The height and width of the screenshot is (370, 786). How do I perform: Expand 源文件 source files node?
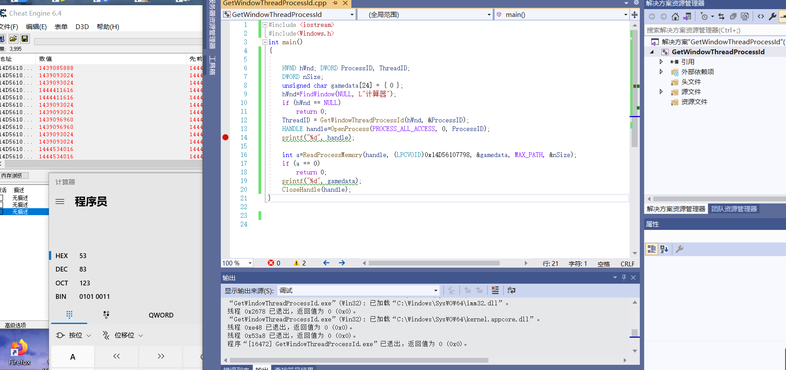(x=661, y=92)
